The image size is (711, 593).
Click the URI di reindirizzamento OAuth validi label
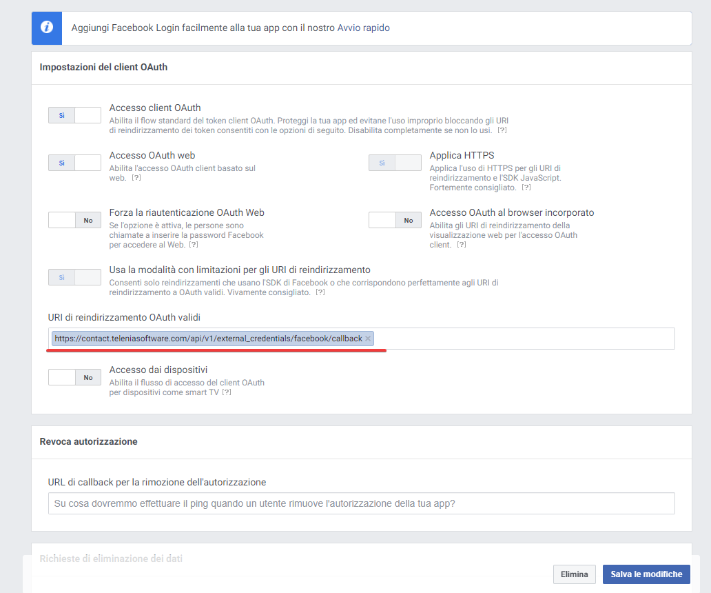tap(124, 317)
